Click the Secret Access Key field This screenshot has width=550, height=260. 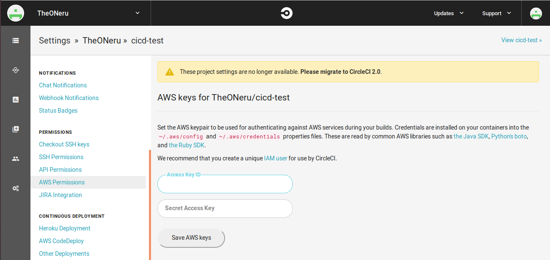(x=225, y=208)
